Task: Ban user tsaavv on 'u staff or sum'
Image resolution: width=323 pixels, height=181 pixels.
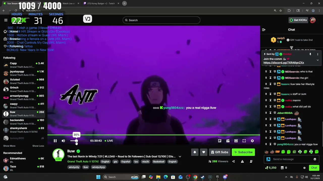Action: point(275,94)
